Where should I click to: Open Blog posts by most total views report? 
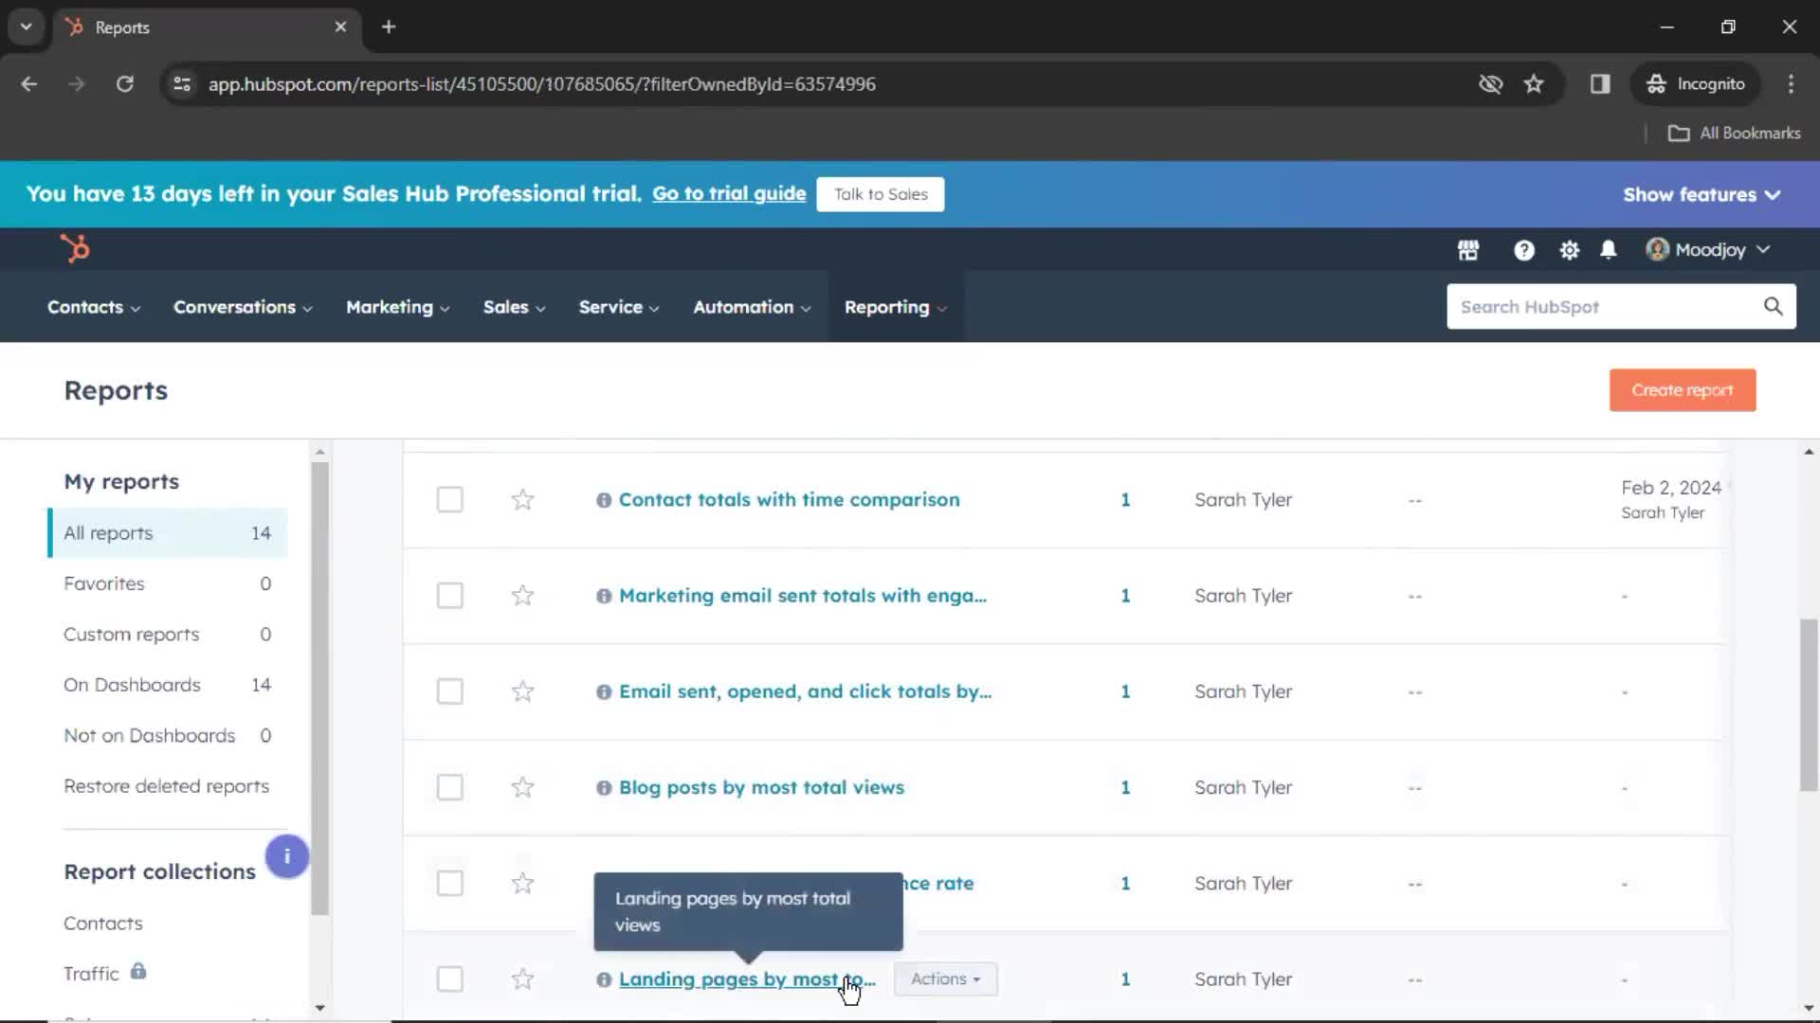pos(761,787)
